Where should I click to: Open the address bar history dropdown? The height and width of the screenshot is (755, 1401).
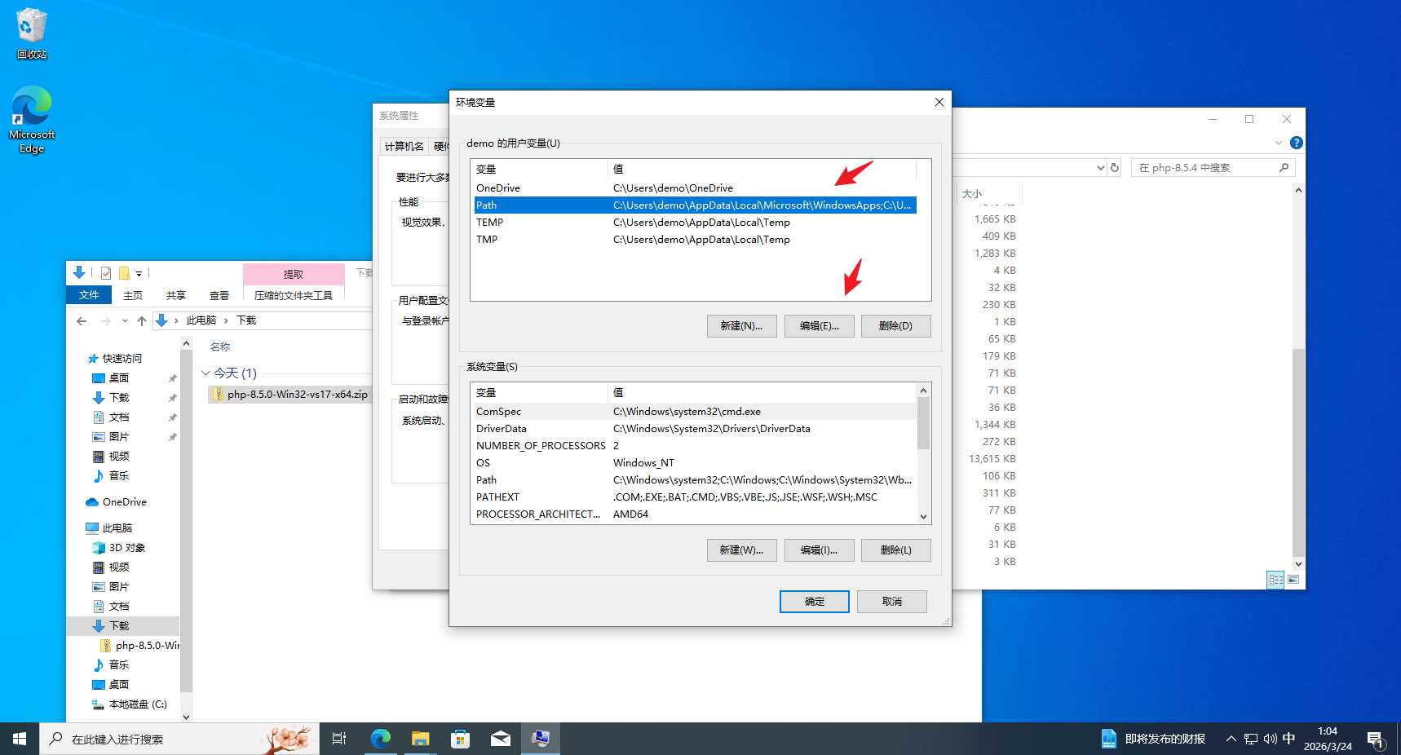click(x=1100, y=168)
